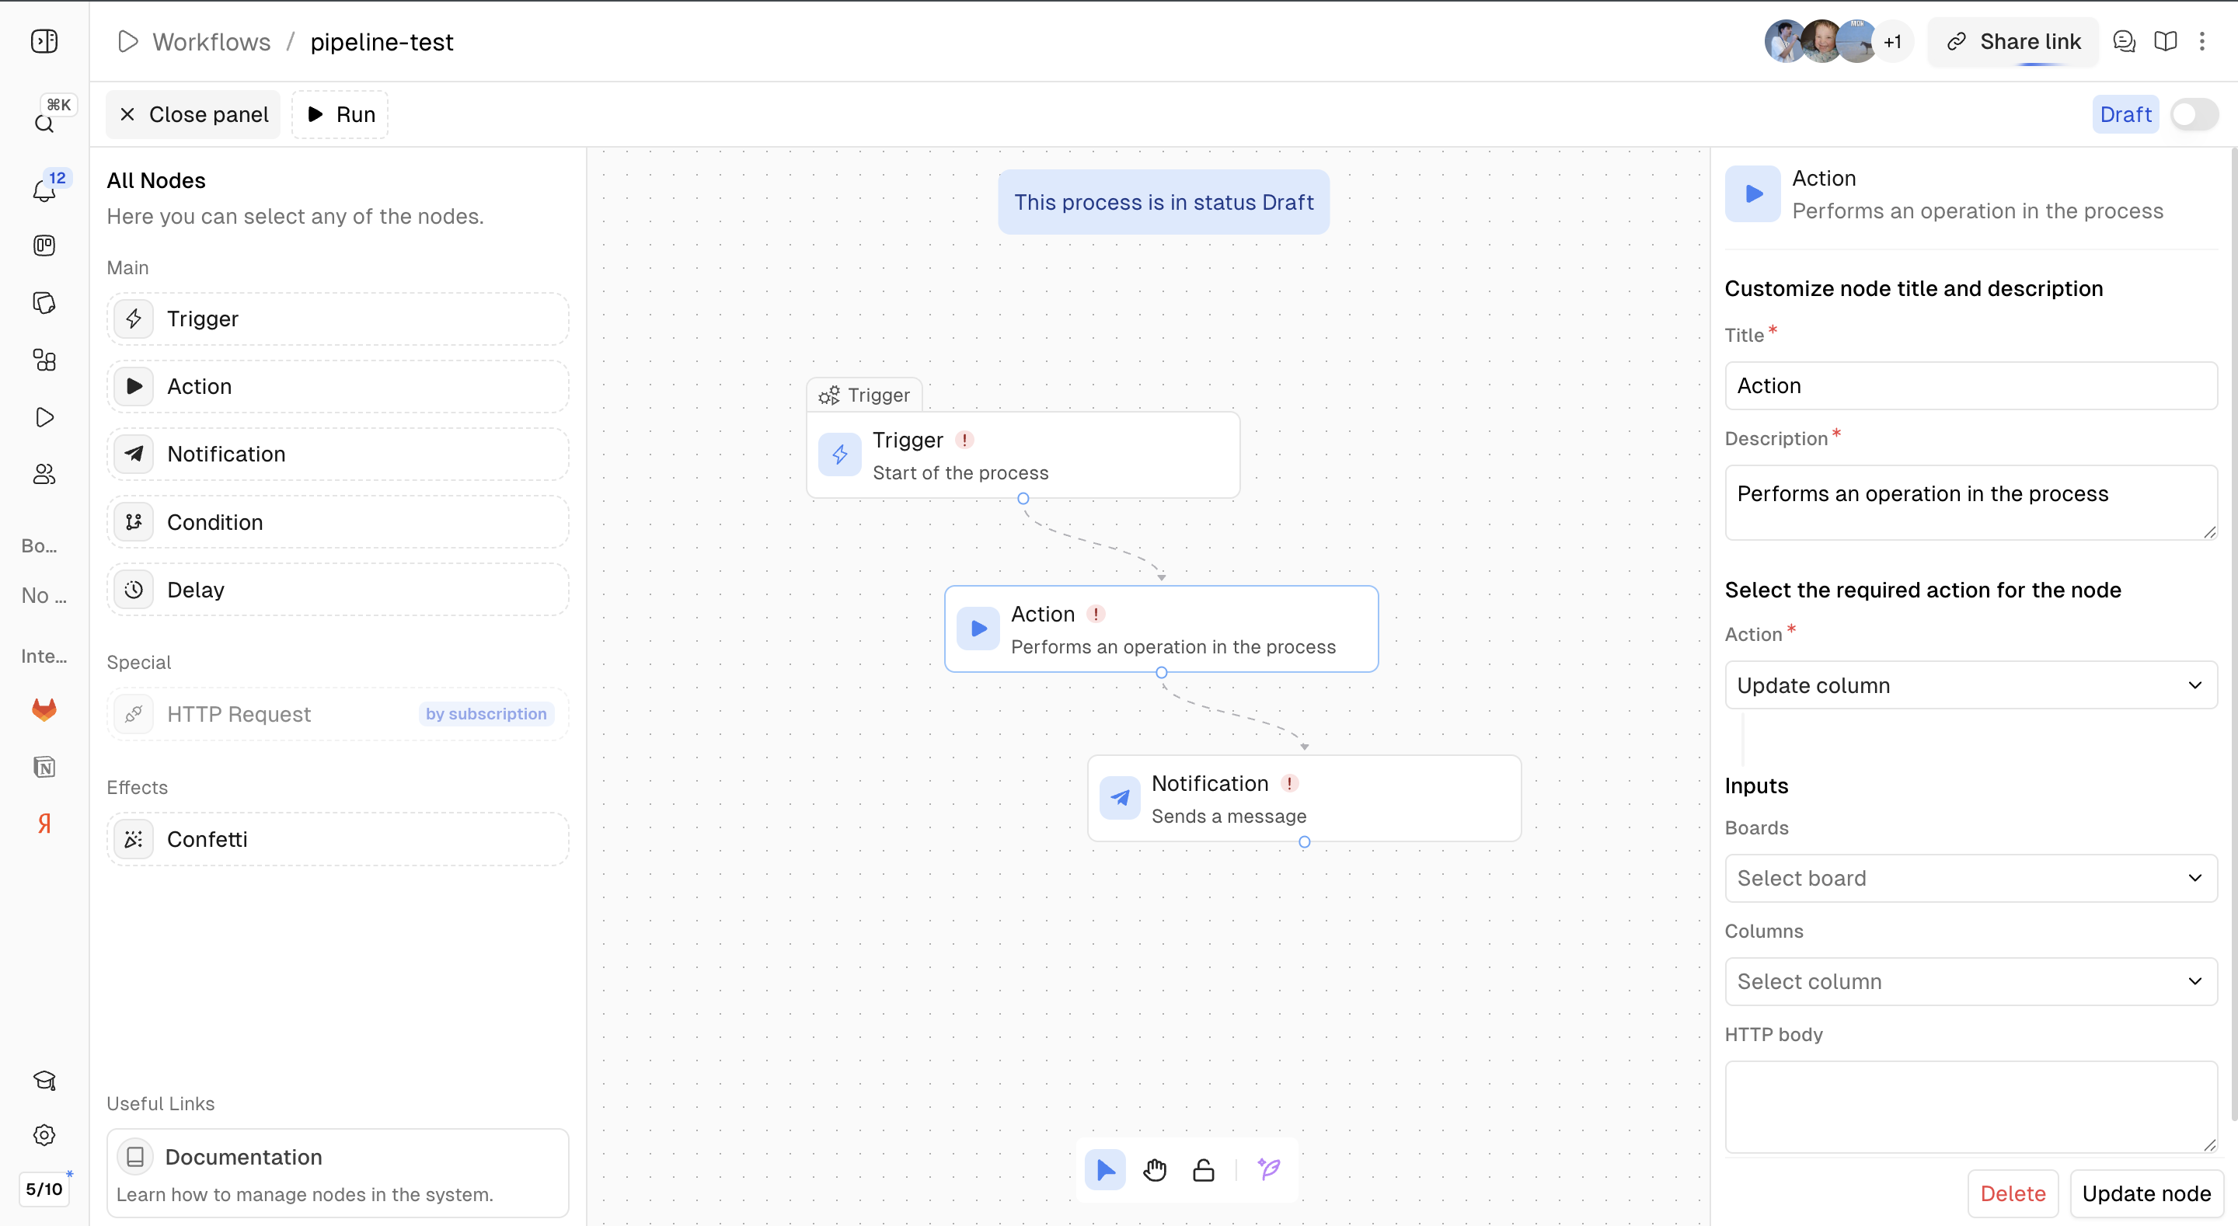
Task: Toggle the Draft status switch
Action: pos(2194,115)
